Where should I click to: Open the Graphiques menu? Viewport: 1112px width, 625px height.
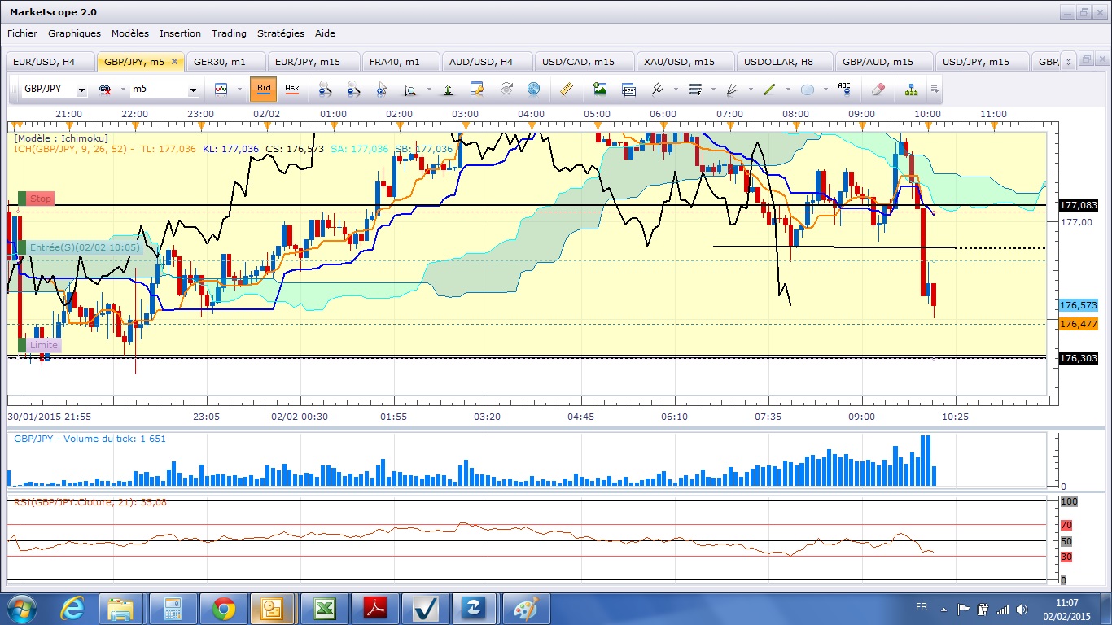[x=74, y=33]
